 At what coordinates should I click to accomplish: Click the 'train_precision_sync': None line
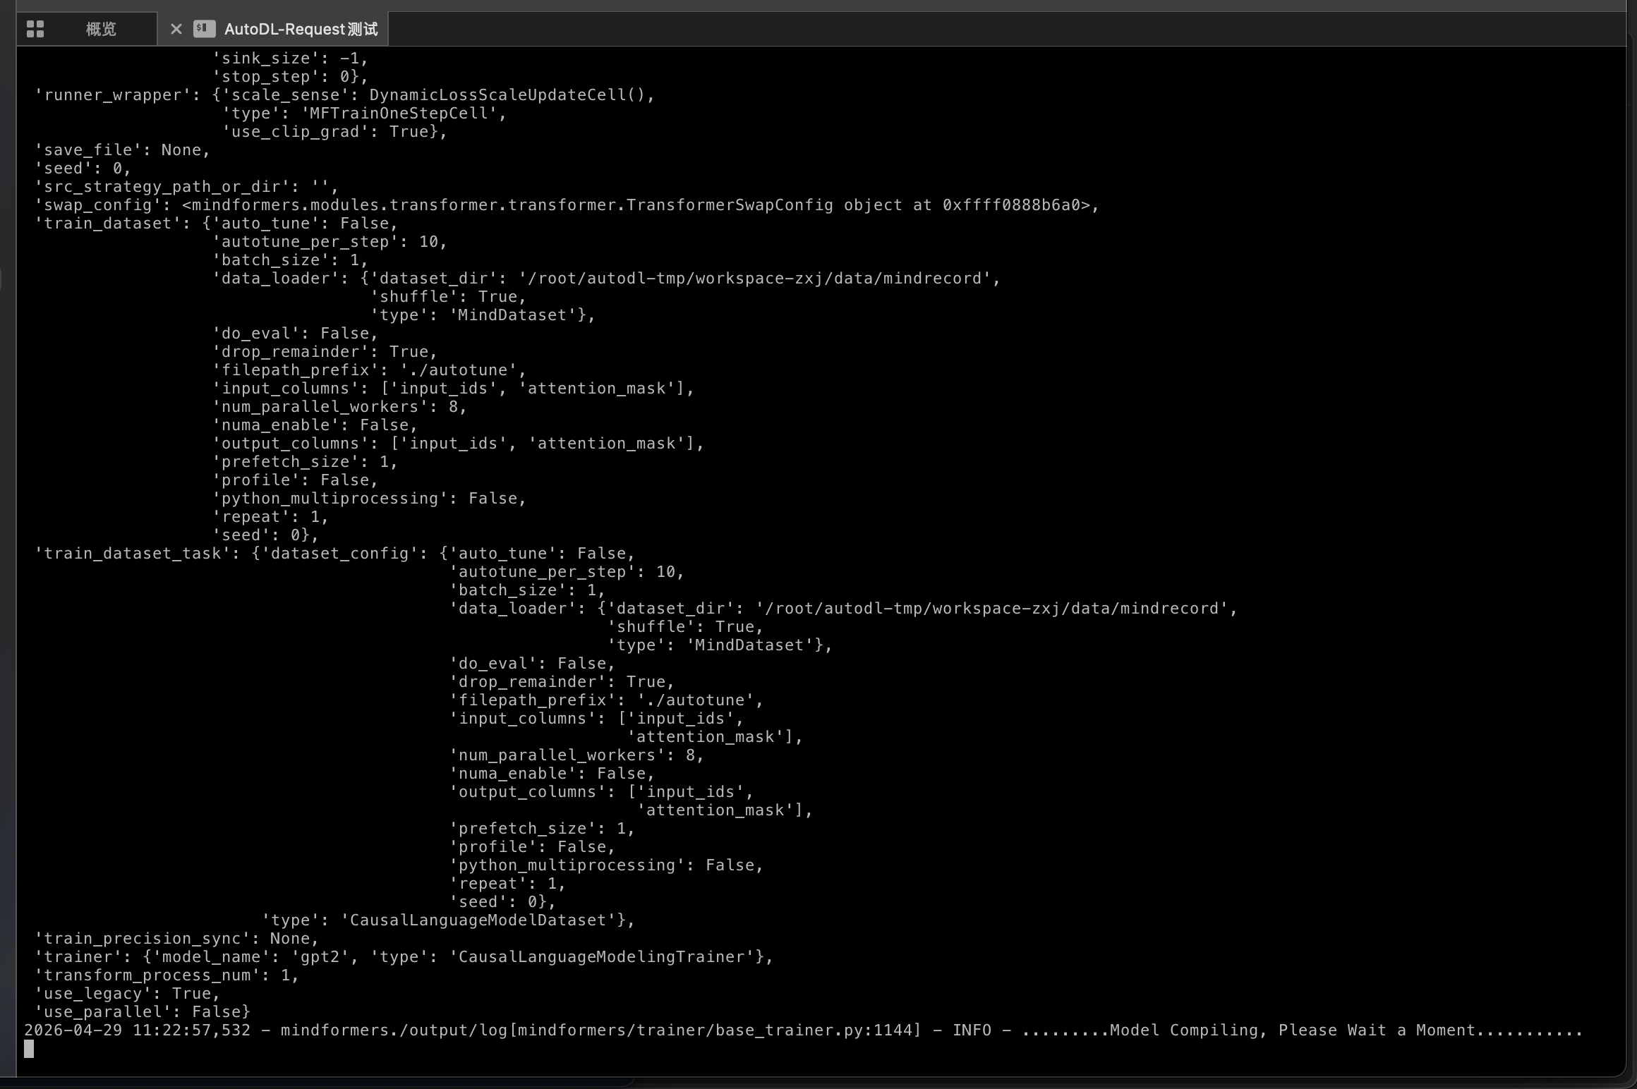(x=176, y=939)
